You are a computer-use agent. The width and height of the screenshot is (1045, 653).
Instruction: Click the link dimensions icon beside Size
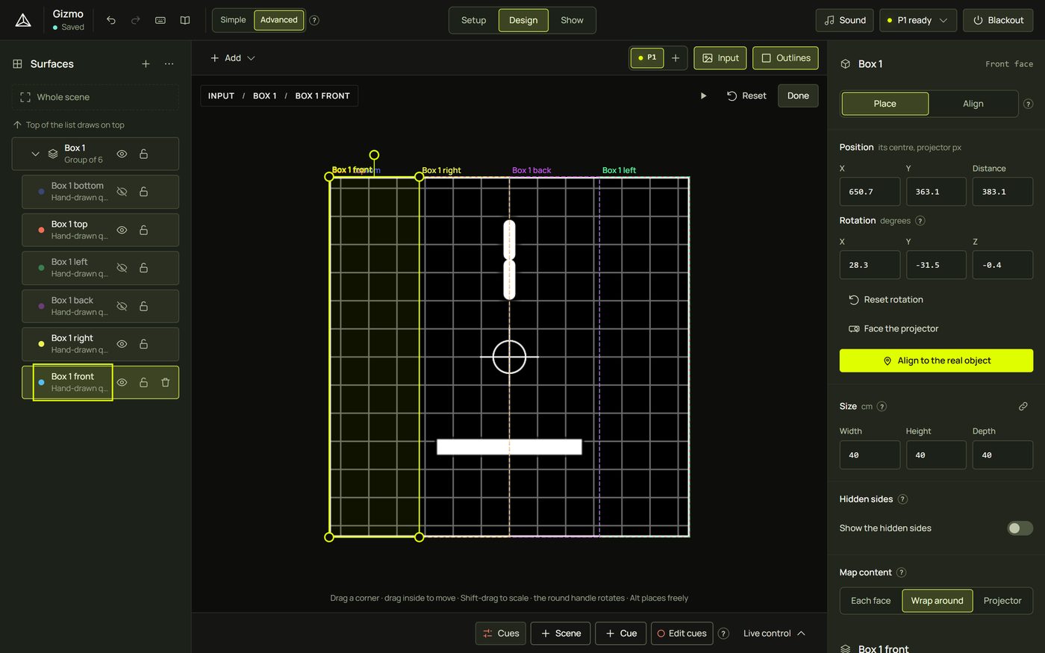tap(1023, 407)
